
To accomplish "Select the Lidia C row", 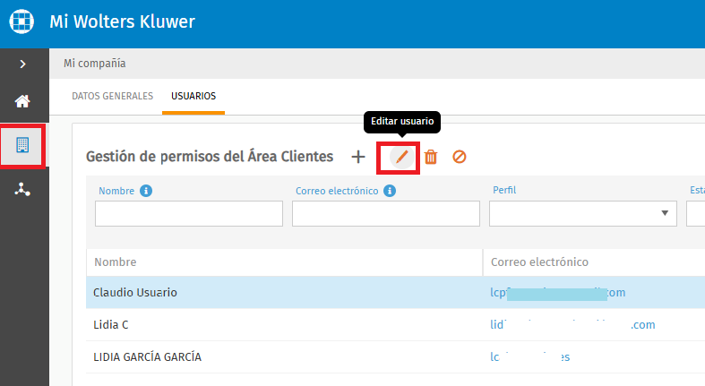I will pyautogui.click(x=396, y=325).
